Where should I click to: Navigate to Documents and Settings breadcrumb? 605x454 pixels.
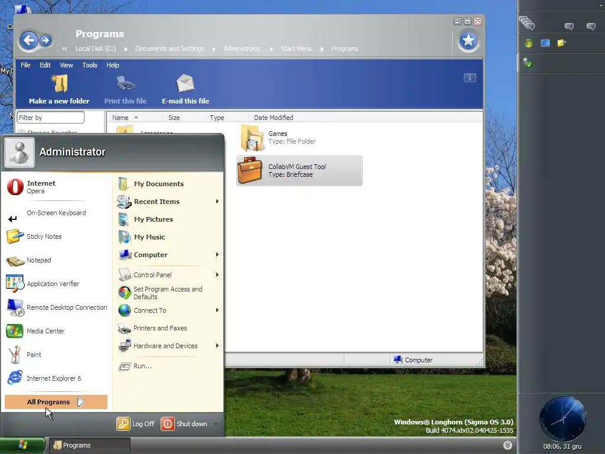(x=170, y=48)
